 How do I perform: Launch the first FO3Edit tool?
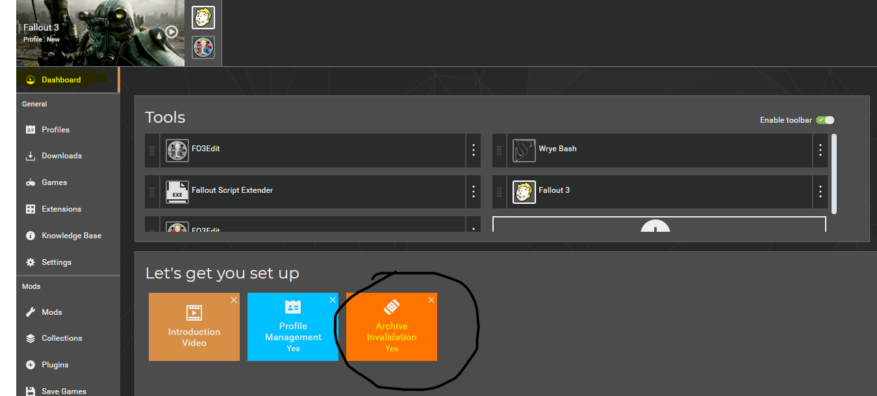[313, 151]
